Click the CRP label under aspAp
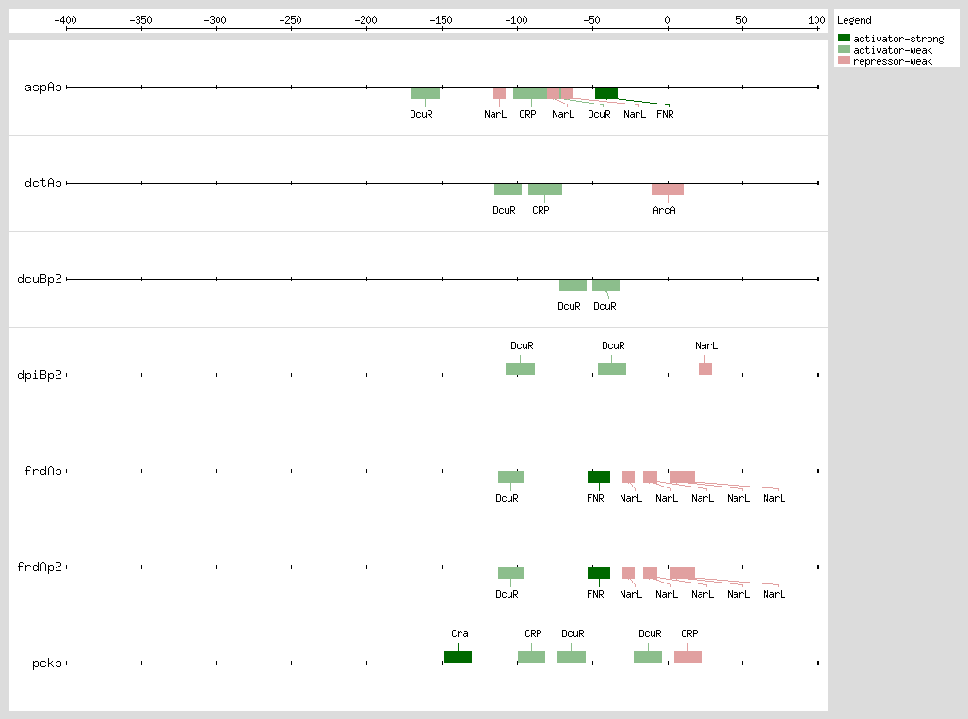The height and width of the screenshot is (719, 968). pyautogui.click(x=527, y=114)
